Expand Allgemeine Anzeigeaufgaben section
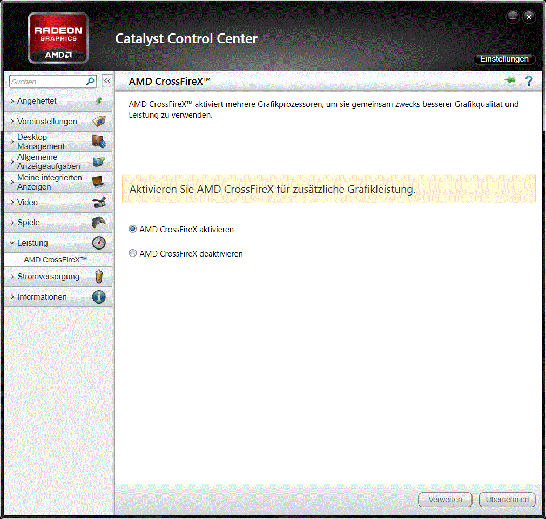The width and height of the screenshot is (546, 519). pos(48,161)
